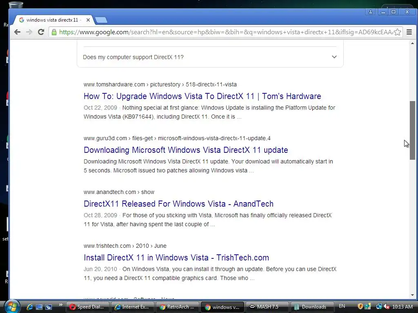
Task: Bookmark this page with the star icon
Action: pyautogui.click(x=397, y=32)
